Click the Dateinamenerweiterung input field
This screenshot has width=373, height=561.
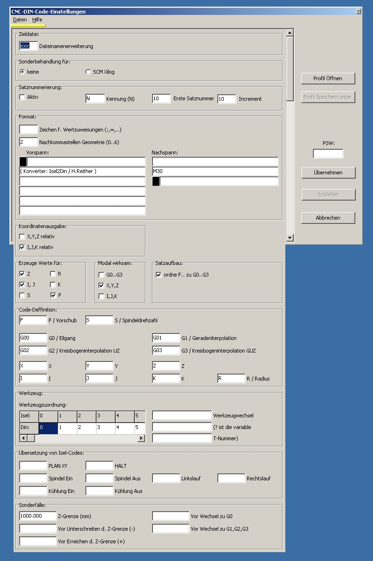[28, 46]
